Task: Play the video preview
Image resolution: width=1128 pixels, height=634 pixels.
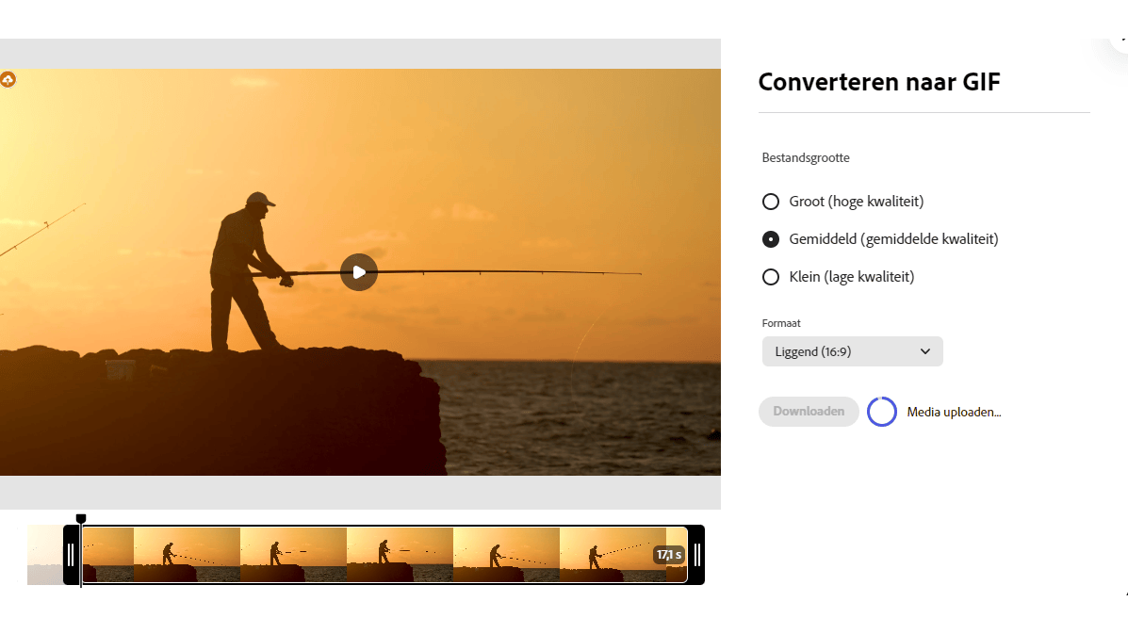Action: click(359, 272)
